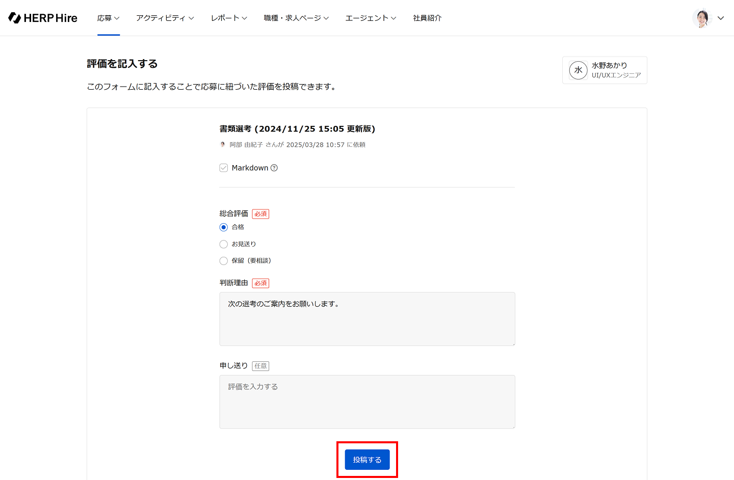
Task: Expand the レポート dropdown menu
Action: [229, 18]
